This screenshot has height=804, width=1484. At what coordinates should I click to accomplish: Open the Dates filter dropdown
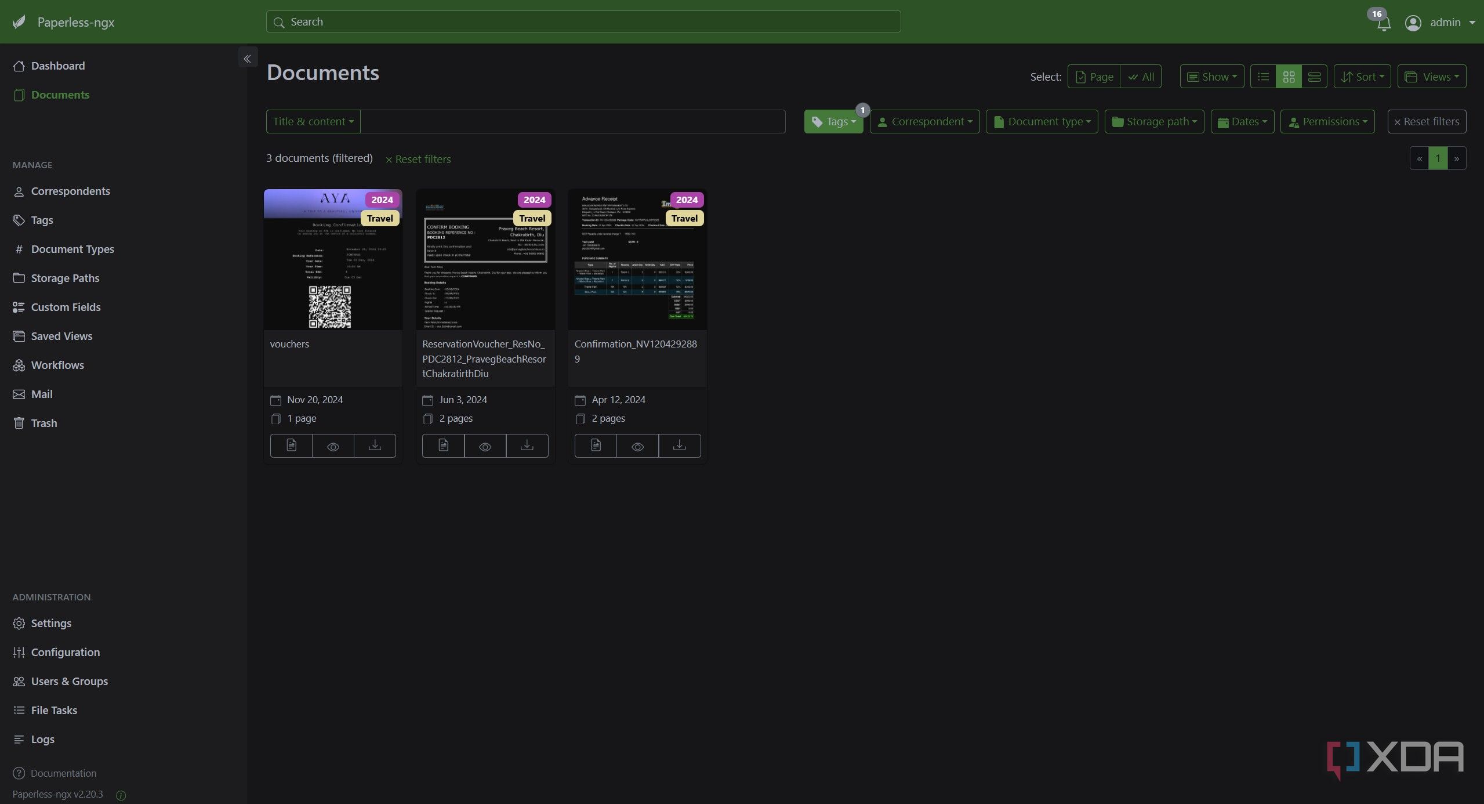click(x=1242, y=121)
